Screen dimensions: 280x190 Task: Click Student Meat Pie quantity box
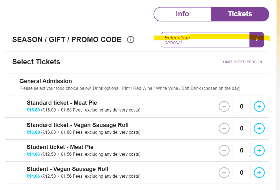(242, 150)
